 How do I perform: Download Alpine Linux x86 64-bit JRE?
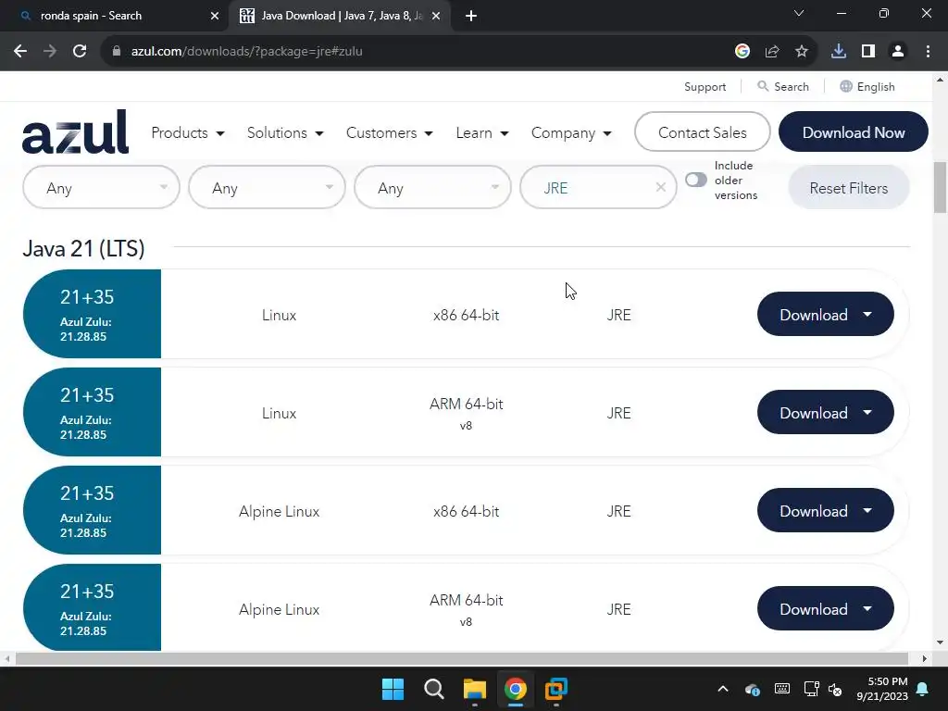pyautogui.click(x=825, y=510)
